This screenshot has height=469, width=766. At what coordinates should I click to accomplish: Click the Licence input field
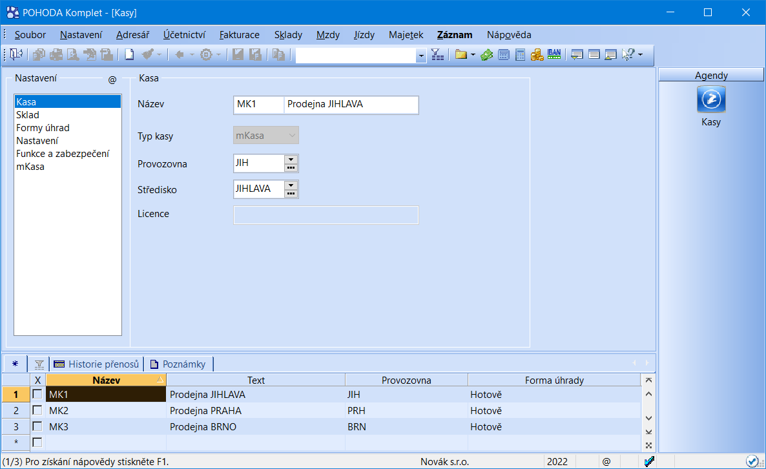tap(326, 215)
